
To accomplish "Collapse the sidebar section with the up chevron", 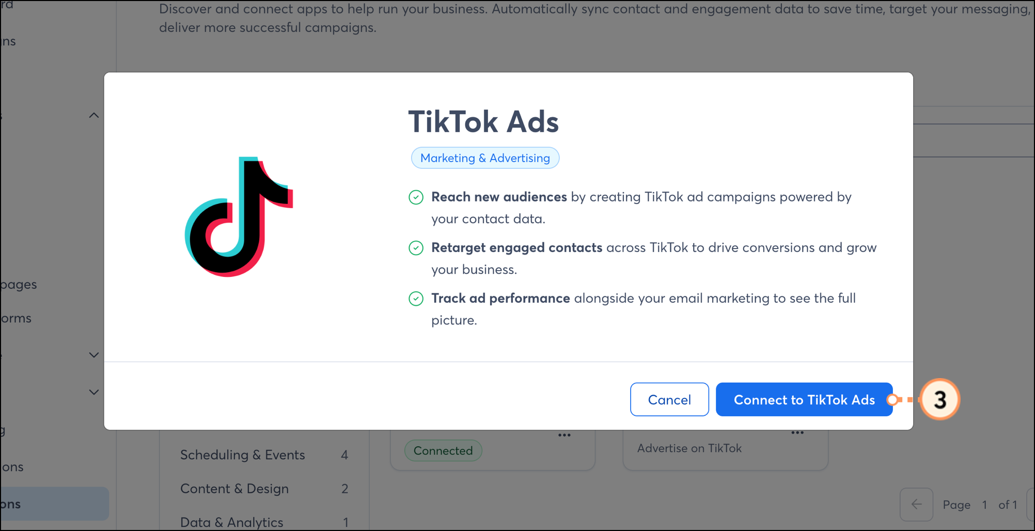I will click(93, 115).
